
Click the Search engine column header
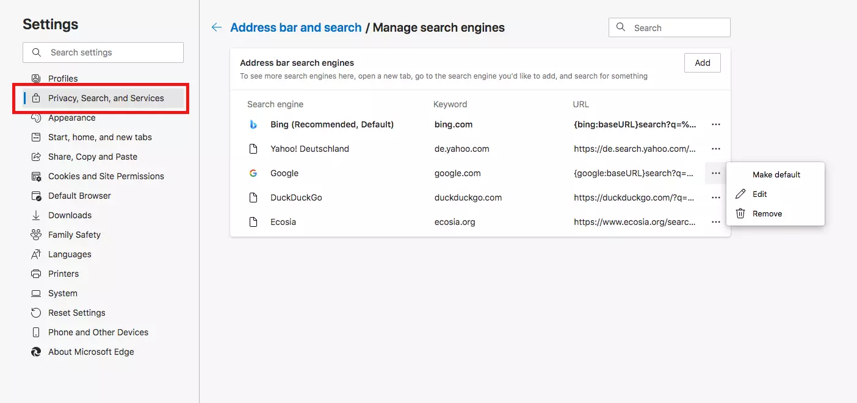[275, 104]
